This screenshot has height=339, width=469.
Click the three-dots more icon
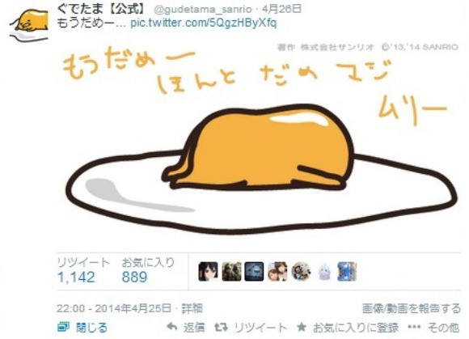click(414, 327)
